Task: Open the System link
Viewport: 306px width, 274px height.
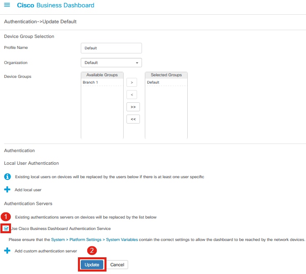Action: 58,239
